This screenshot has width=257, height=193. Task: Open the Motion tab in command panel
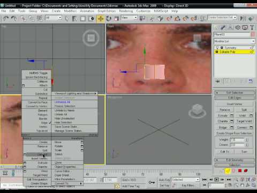click(x=238, y=27)
